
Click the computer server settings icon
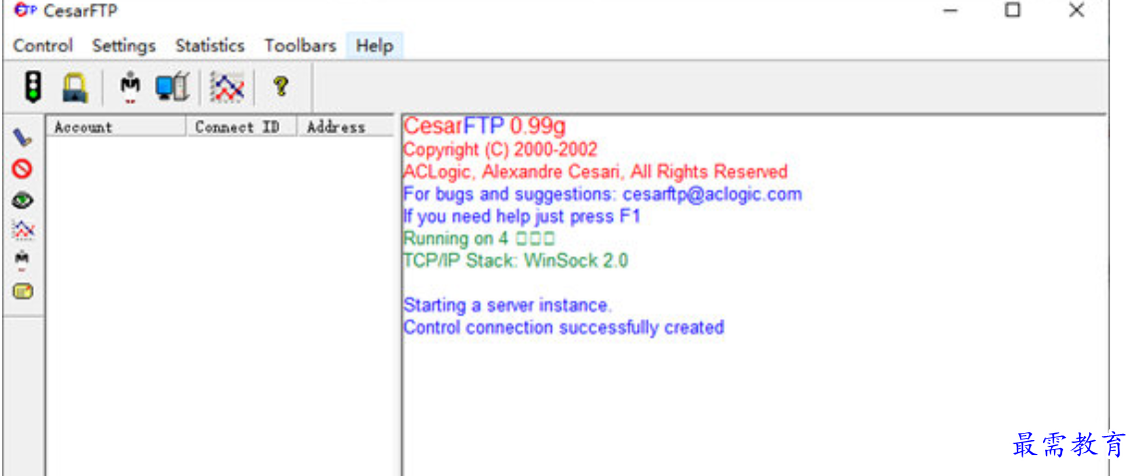point(172,88)
